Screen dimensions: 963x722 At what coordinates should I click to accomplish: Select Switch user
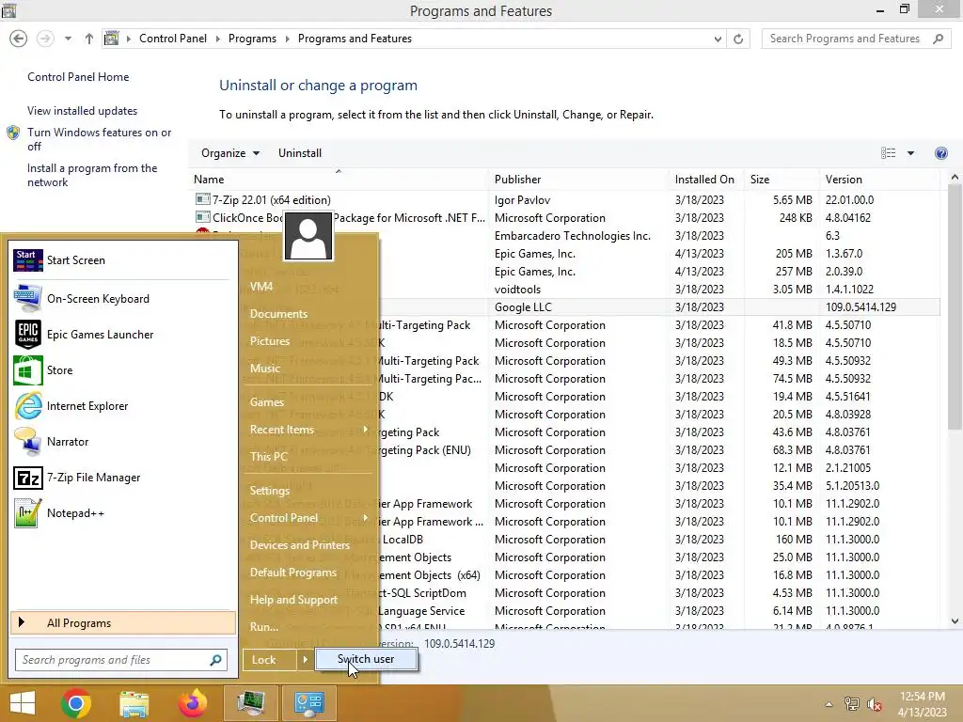pos(366,659)
